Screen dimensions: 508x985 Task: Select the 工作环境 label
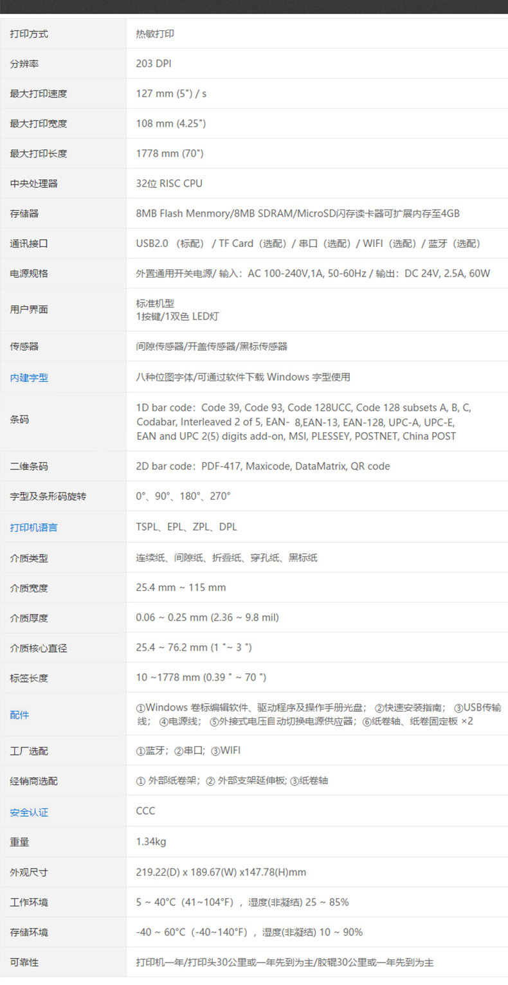coord(29,903)
